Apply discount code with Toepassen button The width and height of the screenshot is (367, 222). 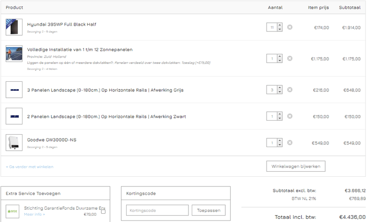[x=208, y=211]
